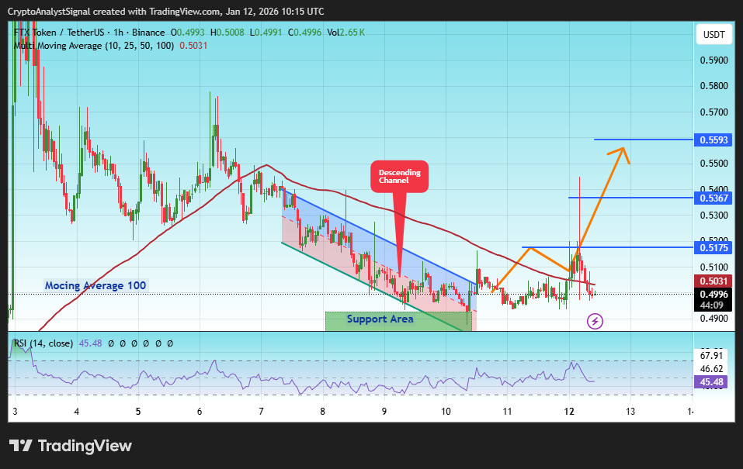Click the 0.5900 price axis label

coord(713,60)
